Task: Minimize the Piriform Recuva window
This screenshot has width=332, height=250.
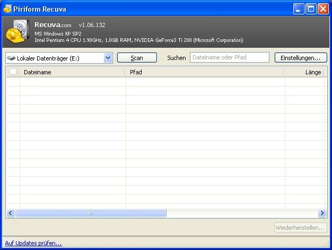Action: 299,9
